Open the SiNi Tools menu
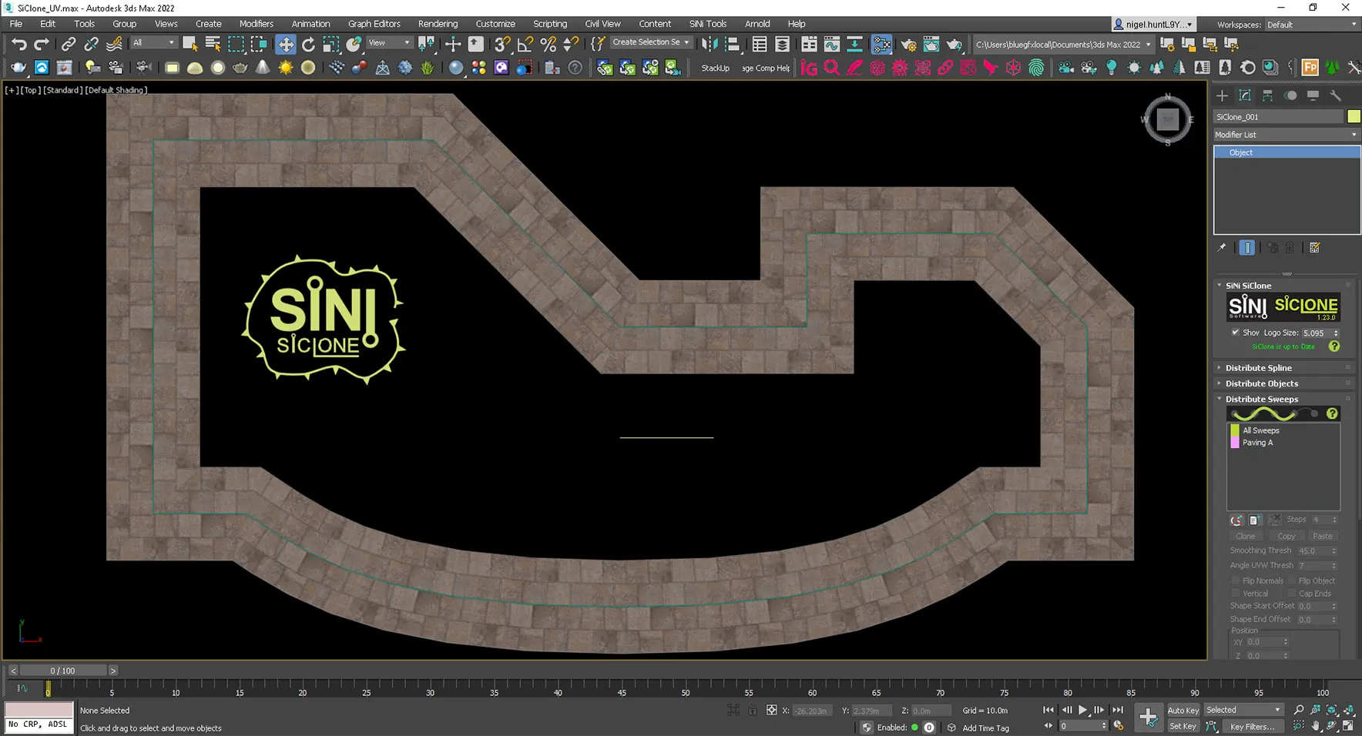Viewport: 1362px width, 736px height. click(707, 24)
